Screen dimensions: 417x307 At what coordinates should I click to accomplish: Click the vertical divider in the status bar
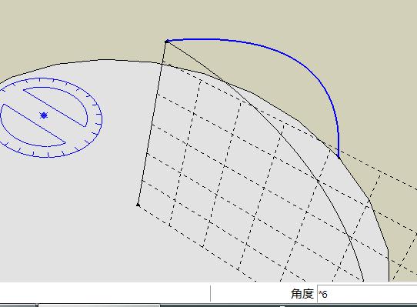pos(210,293)
